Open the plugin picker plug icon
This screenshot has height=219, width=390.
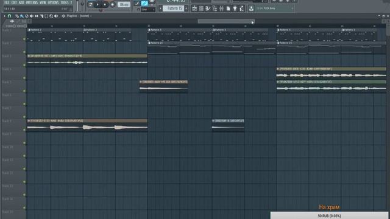pos(235,9)
